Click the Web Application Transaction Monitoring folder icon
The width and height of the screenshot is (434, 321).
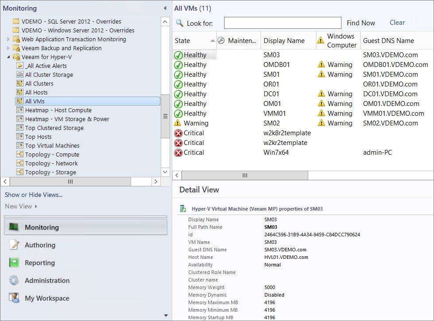(x=16, y=39)
